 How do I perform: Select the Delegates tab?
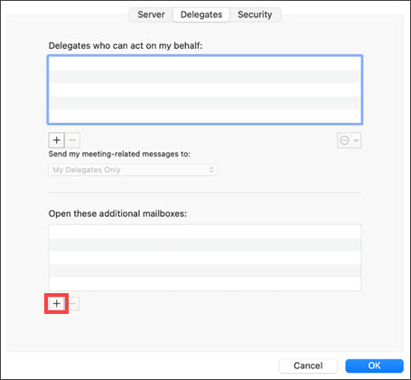tap(201, 14)
